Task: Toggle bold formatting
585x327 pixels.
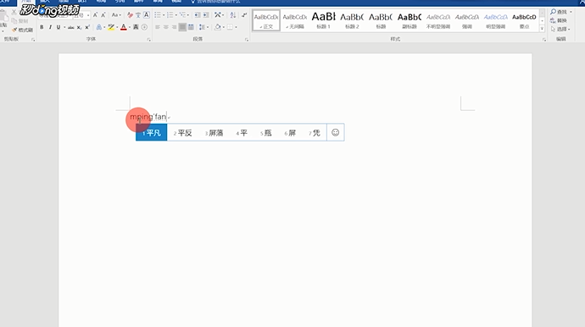Action: (42, 27)
